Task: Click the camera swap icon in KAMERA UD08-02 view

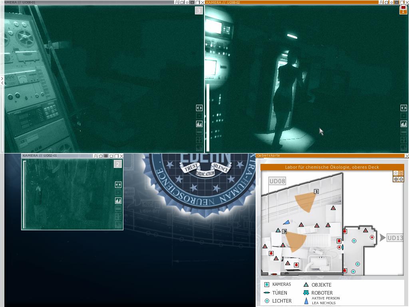Action: [x=404, y=108]
